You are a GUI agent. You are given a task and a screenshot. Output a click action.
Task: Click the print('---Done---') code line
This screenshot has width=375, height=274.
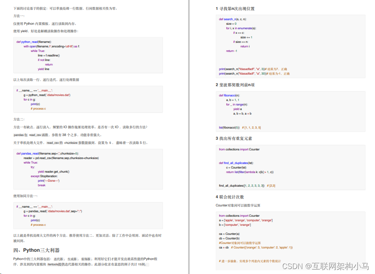(x=49, y=181)
